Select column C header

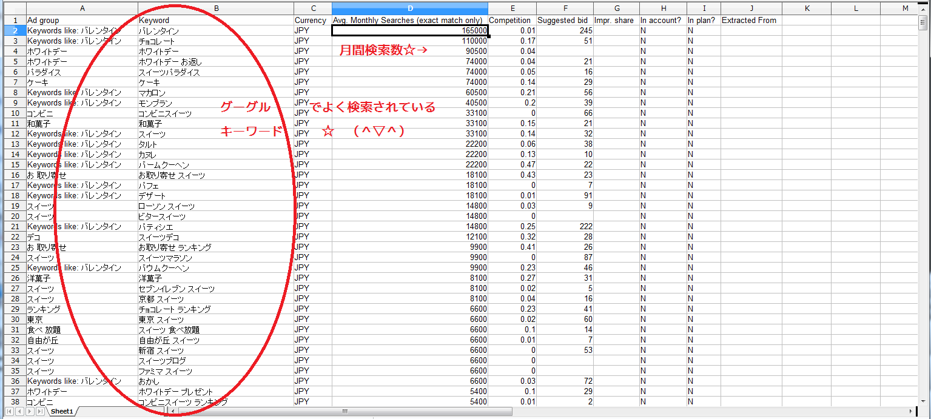(x=313, y=8)
